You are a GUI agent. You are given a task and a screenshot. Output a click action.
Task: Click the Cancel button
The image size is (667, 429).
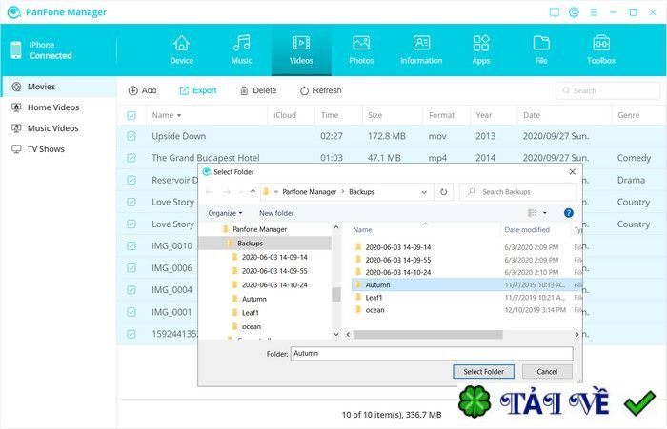[547, 372]
